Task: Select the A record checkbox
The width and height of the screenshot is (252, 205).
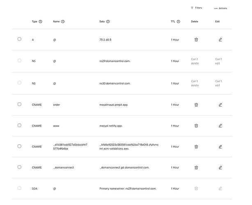Action: (x=19, y=39)
